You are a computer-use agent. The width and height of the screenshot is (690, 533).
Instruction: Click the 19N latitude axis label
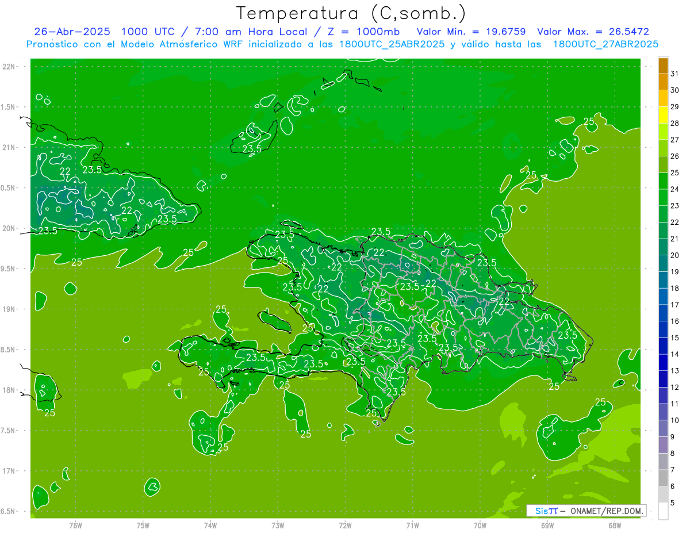point(9,309)
